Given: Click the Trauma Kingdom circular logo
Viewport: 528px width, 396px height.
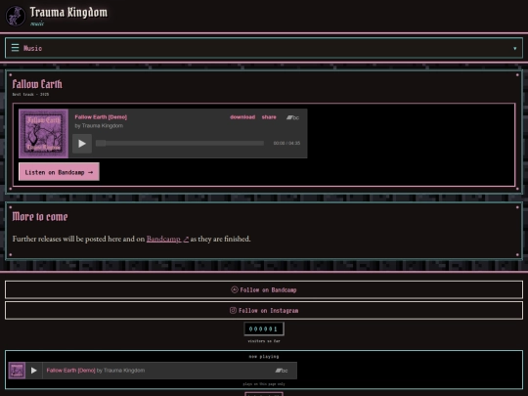Looking at the screenshot, I should [x=15, y=16].
